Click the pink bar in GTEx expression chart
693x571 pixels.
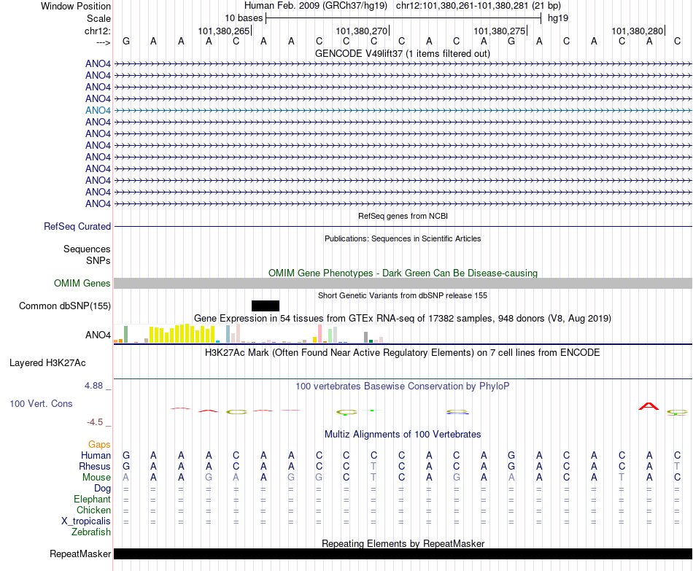coord(320,334)
